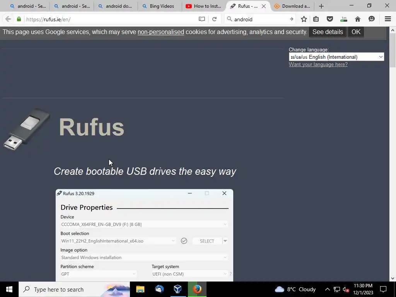
Task: Reload the rufus.ie page
Action: tap(214, 19)
